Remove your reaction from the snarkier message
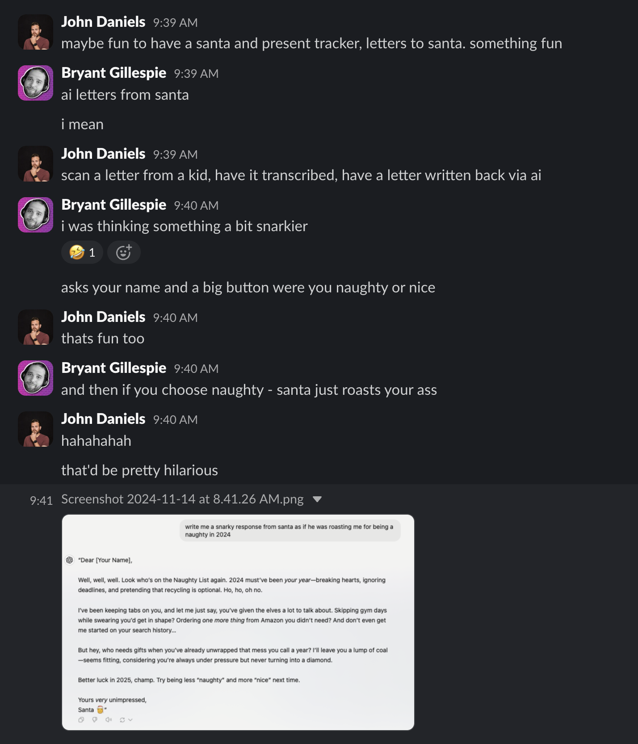Image resolution: width=638 pixels, height=744 pixels. tap(82, 252)
